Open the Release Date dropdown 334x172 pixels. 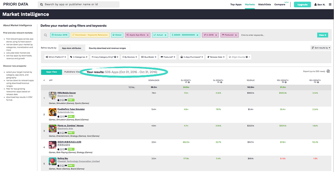pyautogui.click(x=216, y=57)
